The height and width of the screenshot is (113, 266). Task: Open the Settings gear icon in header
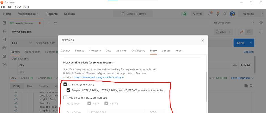point(217,14)
